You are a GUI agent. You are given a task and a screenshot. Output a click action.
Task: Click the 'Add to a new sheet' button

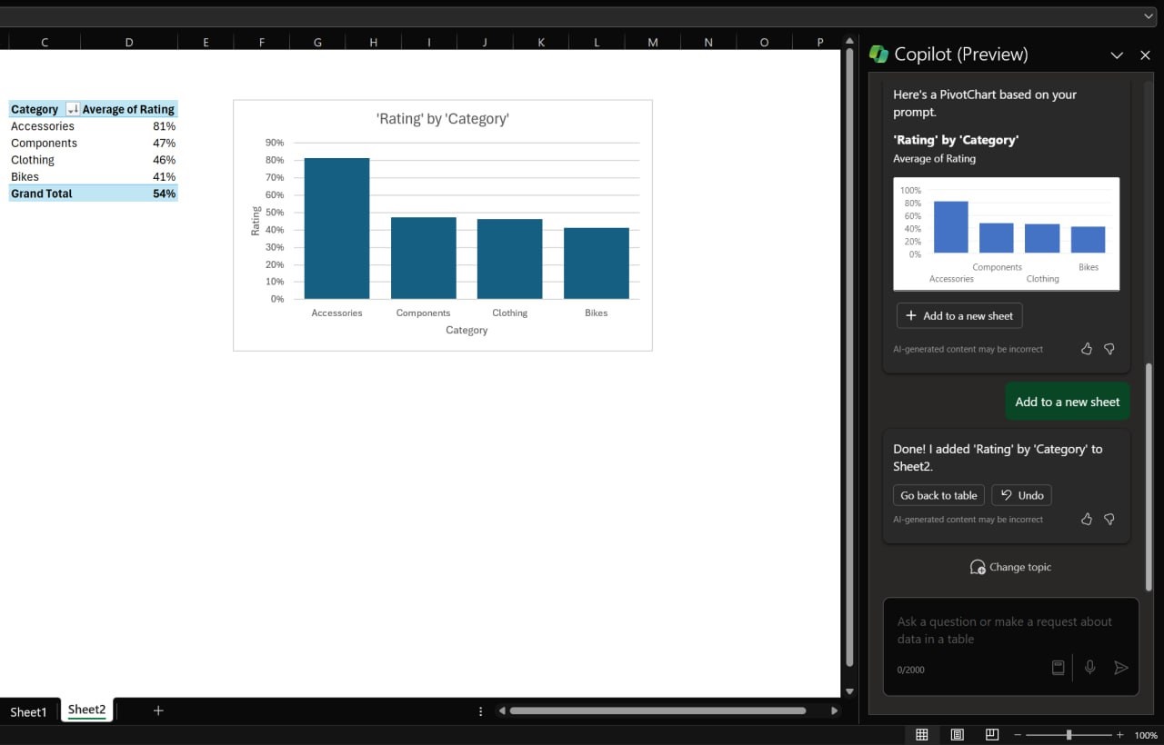[x=958, y=315]
